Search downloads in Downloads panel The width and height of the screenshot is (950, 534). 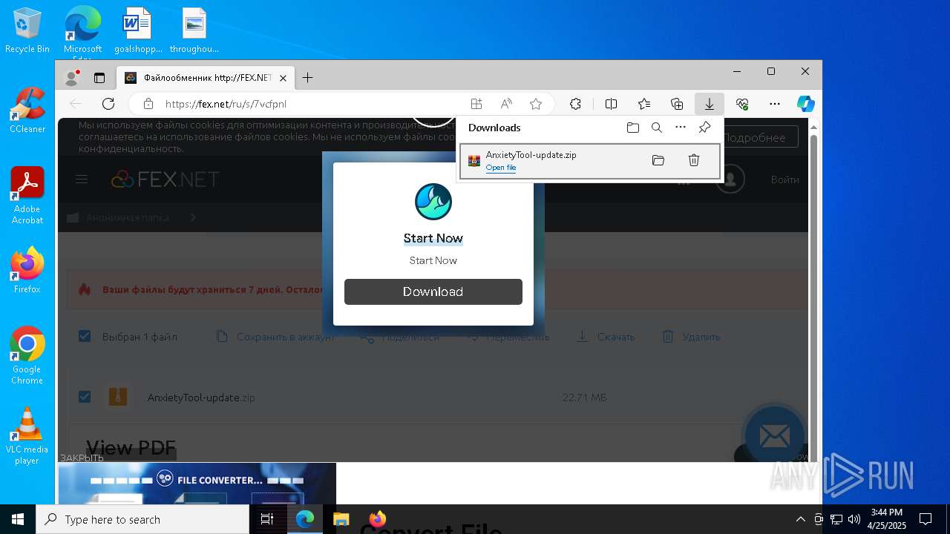point(657,128)
